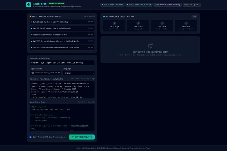Click the 'Target file contents' label
This screenshot has width=227, height=151.
tap(86, 102)
